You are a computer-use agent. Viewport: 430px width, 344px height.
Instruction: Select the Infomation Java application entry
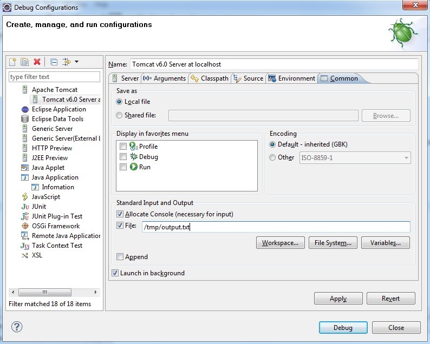coord(53,187)
